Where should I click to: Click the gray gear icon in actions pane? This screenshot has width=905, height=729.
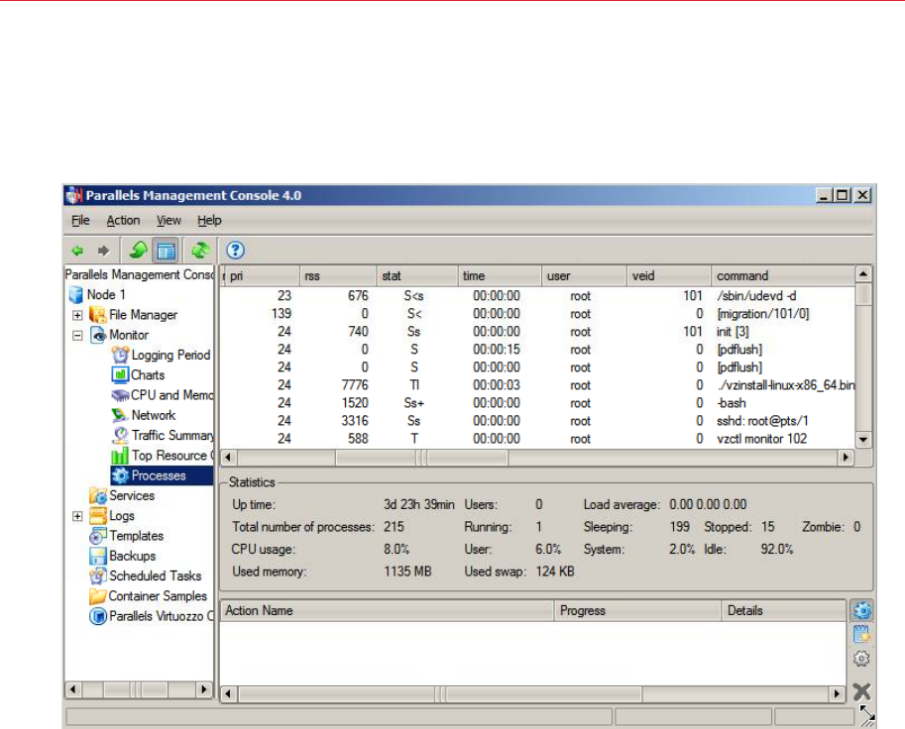862,659
